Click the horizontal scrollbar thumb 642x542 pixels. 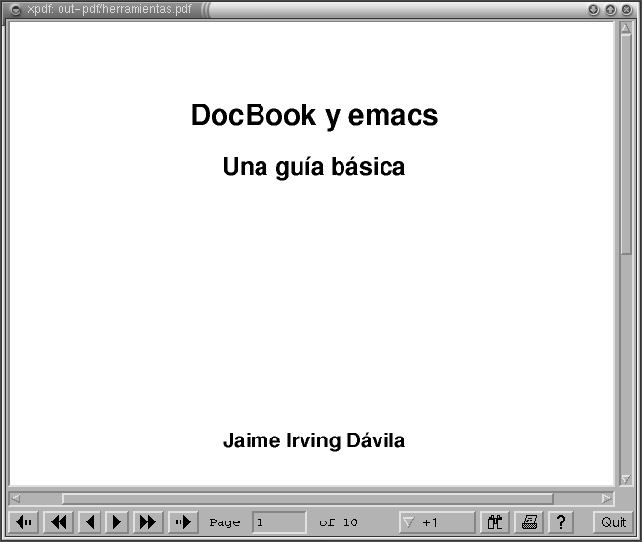307,498
